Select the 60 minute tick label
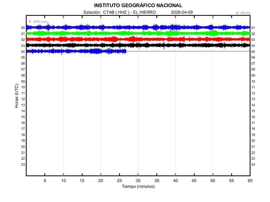Viewport: 270px width, 202px height. [x=250, y=181]
